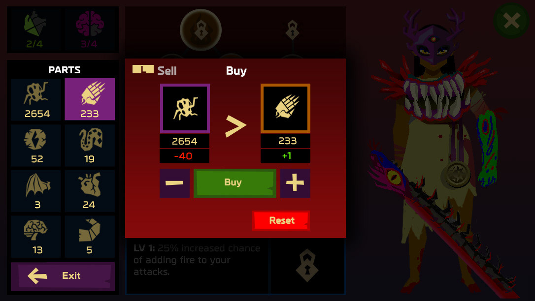Click the purple-framed bug sell slot

pyautogui.click(x=185, y=109)
